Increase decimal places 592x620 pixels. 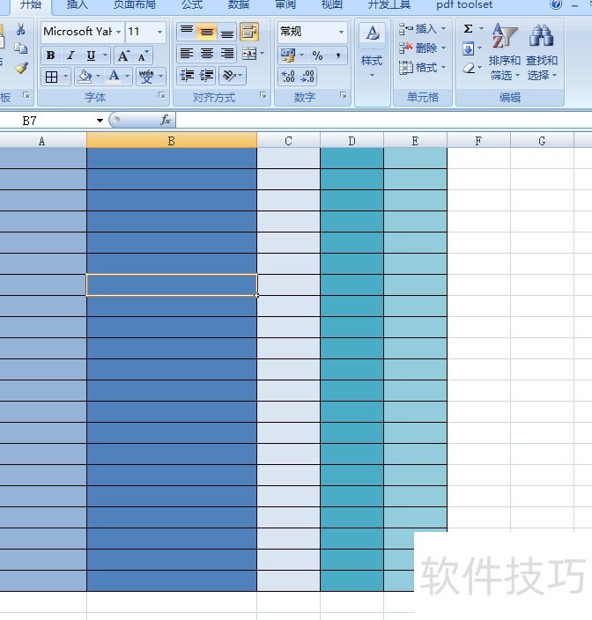coord(288,77)
